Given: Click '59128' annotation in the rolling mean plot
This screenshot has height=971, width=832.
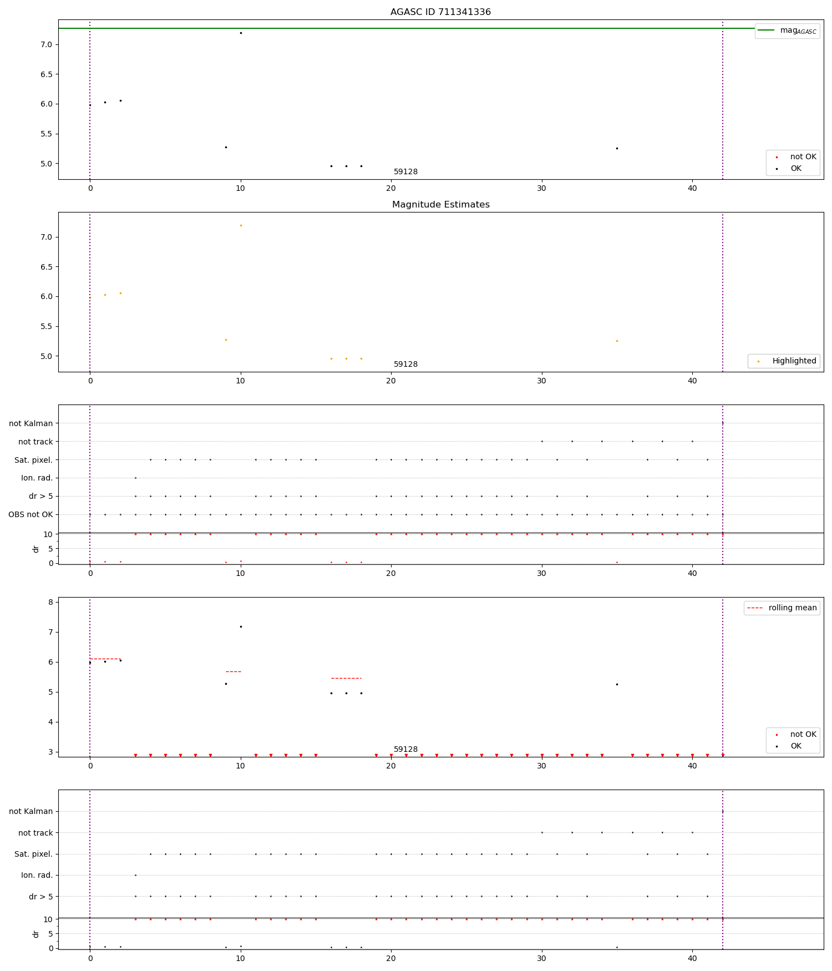Looking at the screenshot, I should (x=405, y=750).
